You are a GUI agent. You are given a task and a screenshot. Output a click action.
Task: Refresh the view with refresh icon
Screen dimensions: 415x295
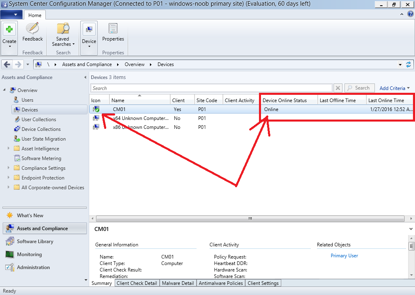pyautogui.click(x=409, y=64)
